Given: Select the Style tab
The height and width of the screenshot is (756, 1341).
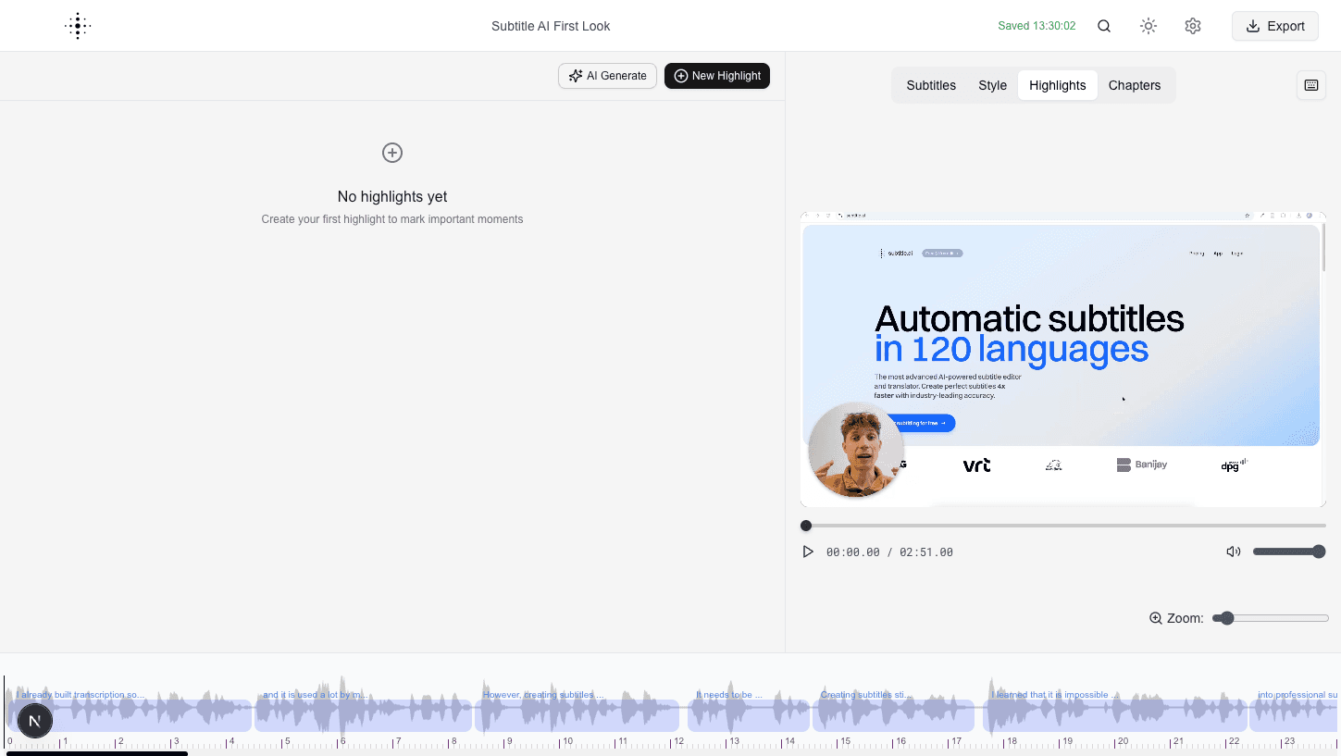Looking at the screenshot, I should 992,84.
